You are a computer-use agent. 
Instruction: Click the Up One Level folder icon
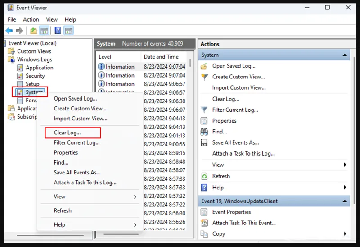(x=33, y=31)
